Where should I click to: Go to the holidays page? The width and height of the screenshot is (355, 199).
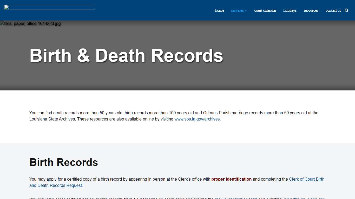coord(290,10)
